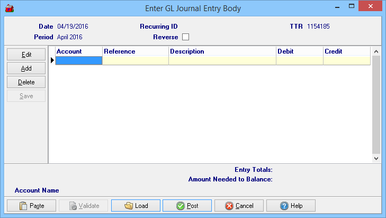The image size is (386, 218).
Task: Select the Debit cell in first row
Action: [x=299, y=61]
